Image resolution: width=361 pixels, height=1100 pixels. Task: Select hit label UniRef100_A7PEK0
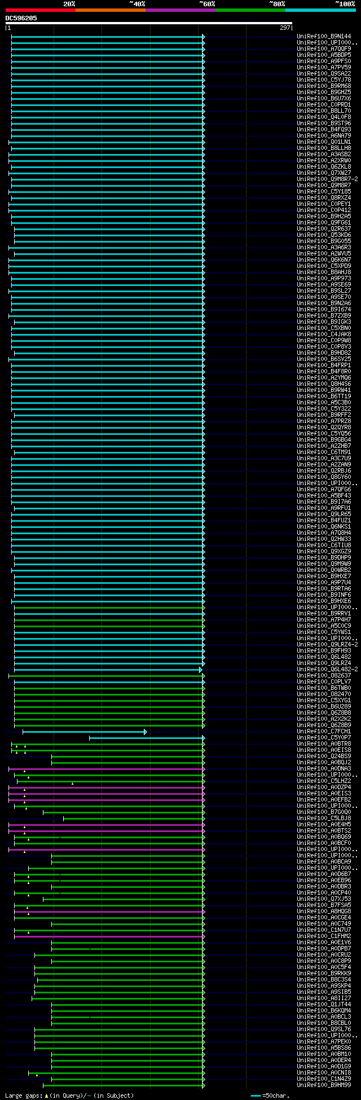coord(324,1042)
